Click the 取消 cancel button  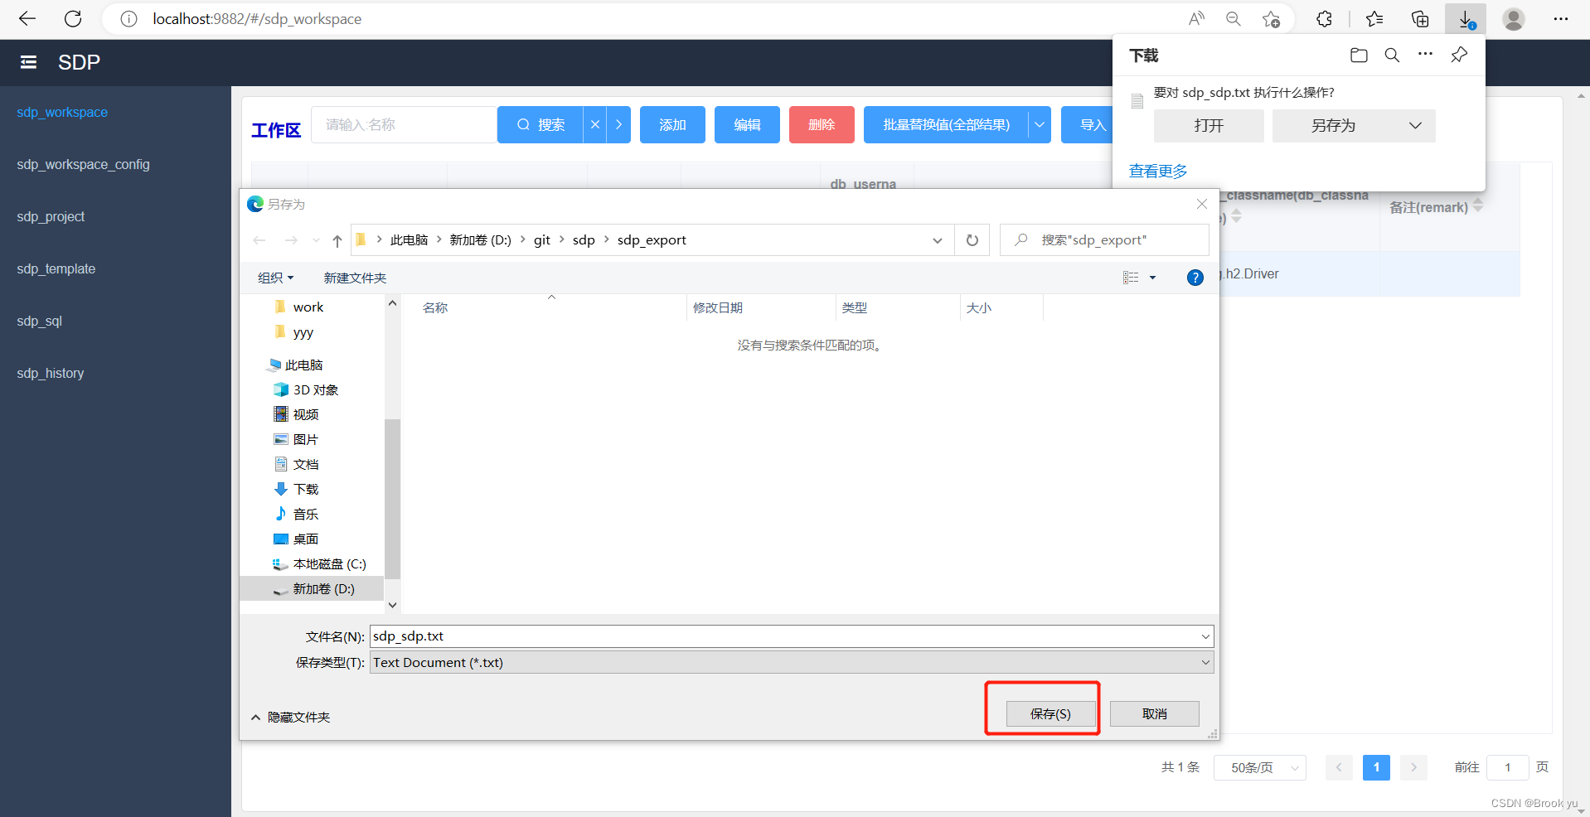tap(1154, 713)
